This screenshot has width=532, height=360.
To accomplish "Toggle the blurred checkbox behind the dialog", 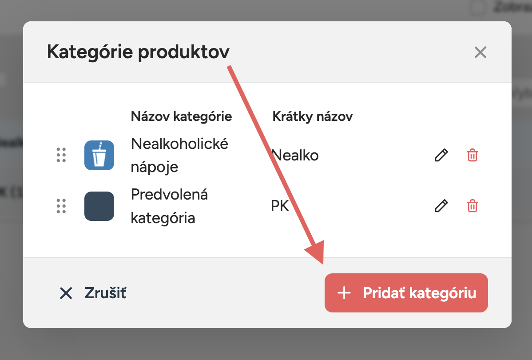I will 478,8.
